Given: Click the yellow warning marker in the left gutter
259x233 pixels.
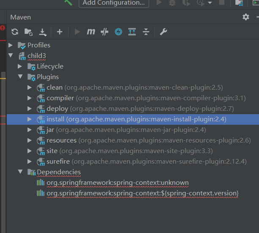Looking at the screenshot, I should pos(3,79).
